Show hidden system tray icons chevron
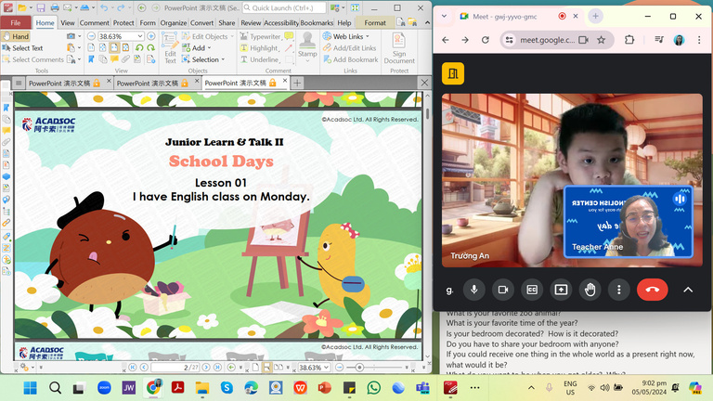This screenshot has height=401, width=713. (531, 388)
